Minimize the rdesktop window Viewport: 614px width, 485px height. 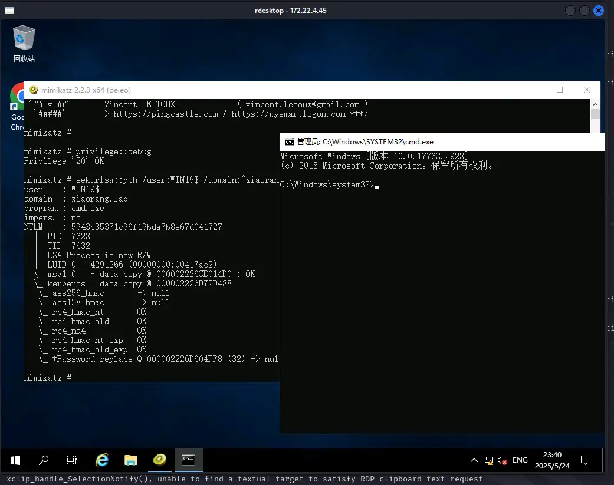(x=570, y=11)
